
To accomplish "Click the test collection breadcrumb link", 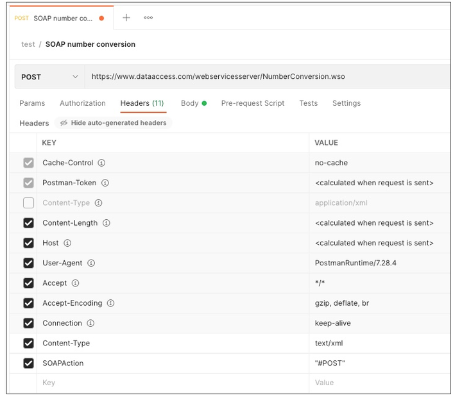I will 28,44.
